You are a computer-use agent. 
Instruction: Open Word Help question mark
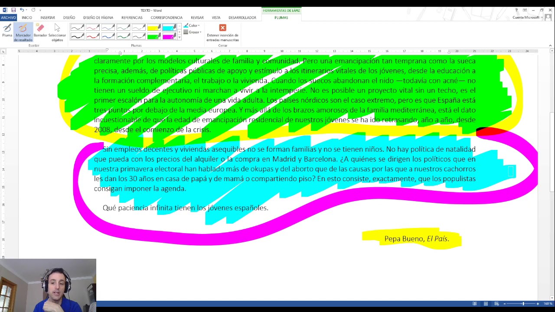(516, 10)
